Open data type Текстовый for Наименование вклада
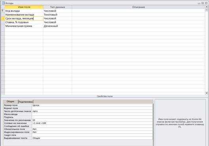 58,15
